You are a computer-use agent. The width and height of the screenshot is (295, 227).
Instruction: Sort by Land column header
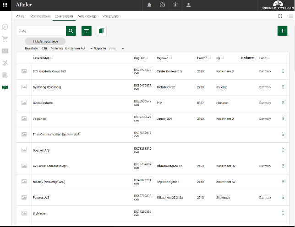(x=264, y=58)
